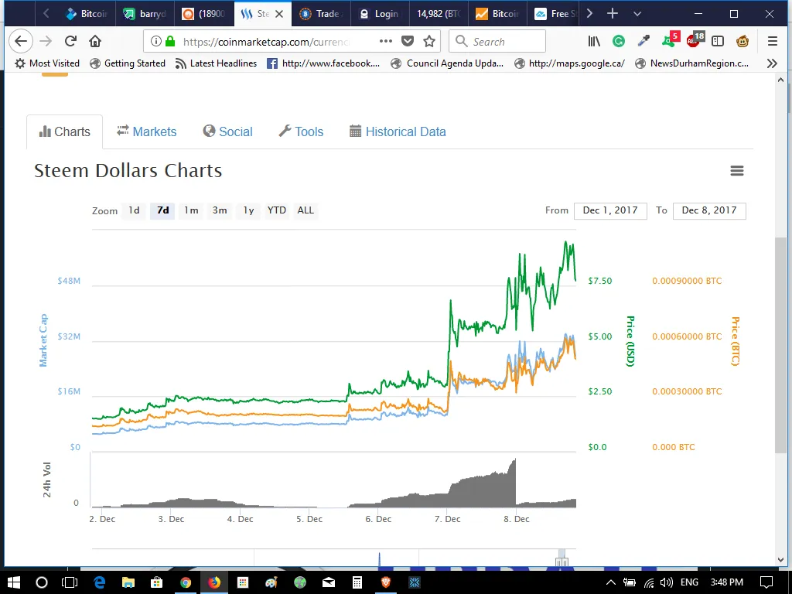
Task: Show site information icon in address bar
Action: (x=155, y=42)
